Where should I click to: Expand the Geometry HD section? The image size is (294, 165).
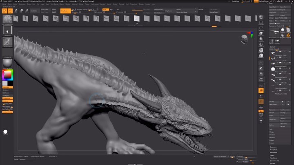(x=274, y=161)
